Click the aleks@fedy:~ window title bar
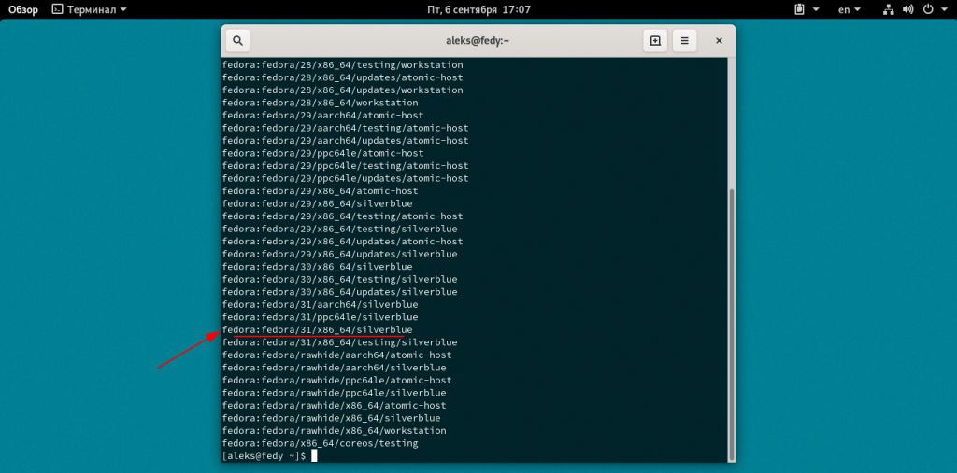957x473 pixels. coord(478,41)
